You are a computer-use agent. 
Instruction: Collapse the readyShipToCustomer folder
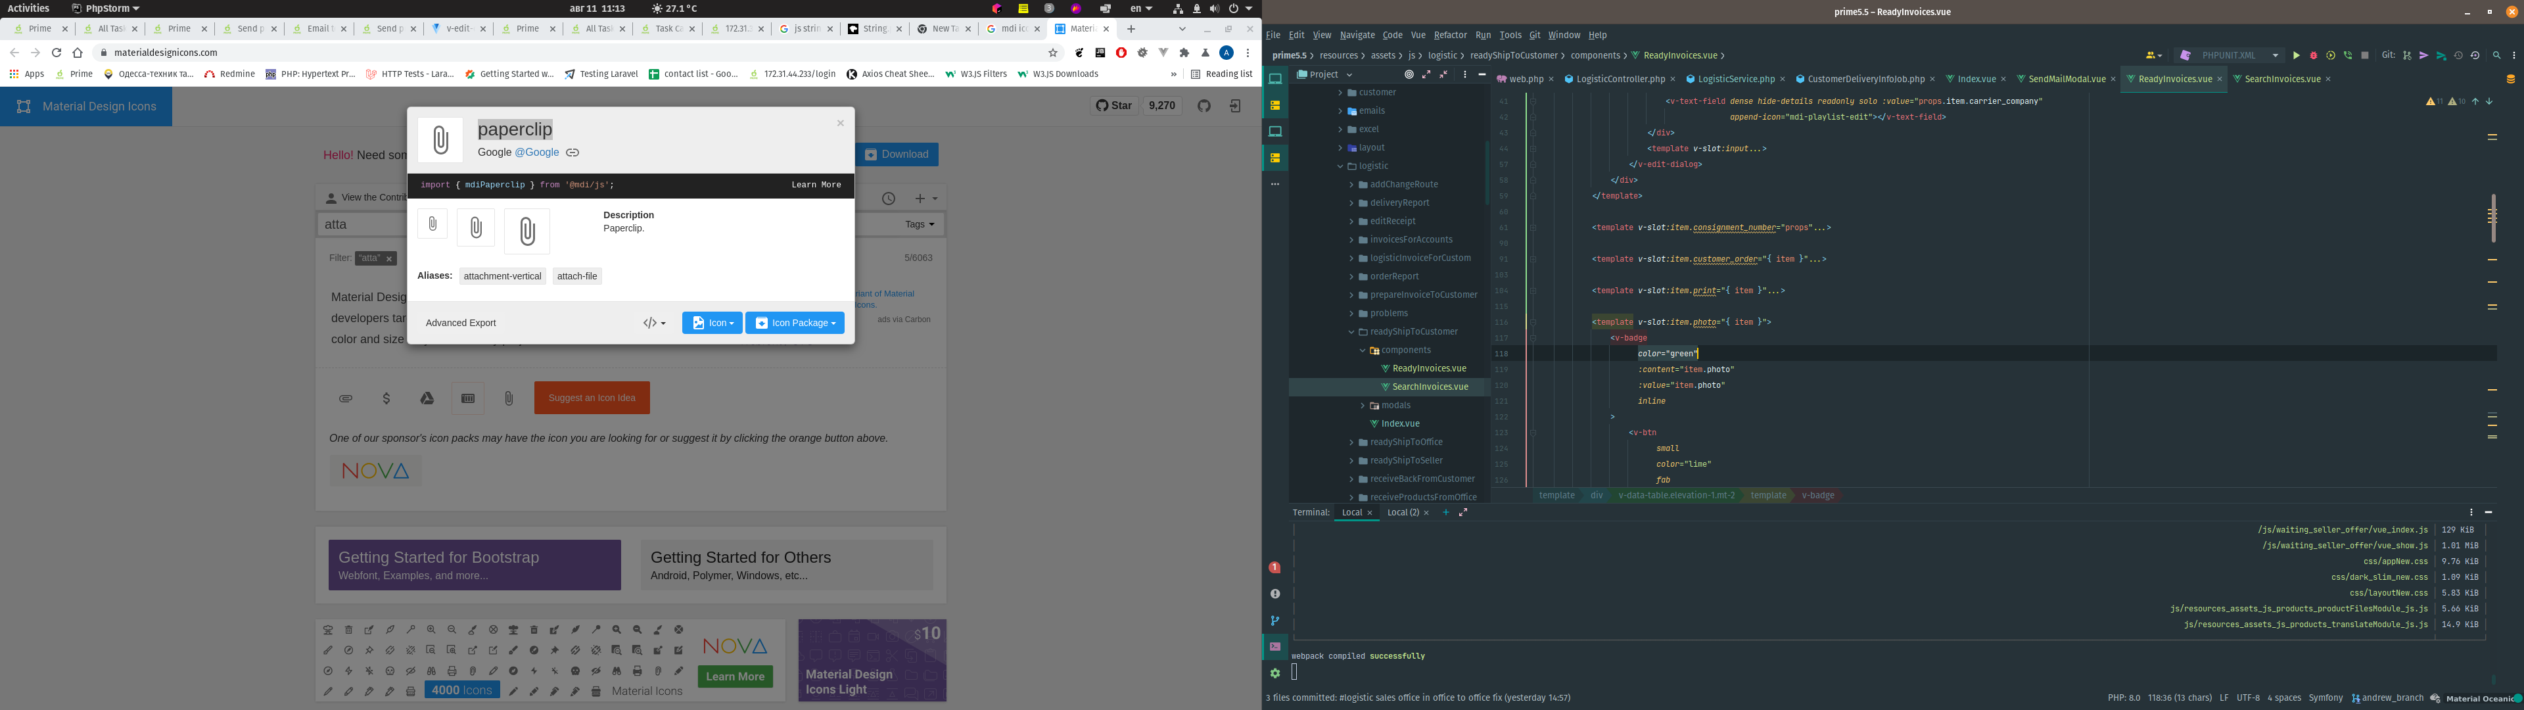[x=1351, y=333]
